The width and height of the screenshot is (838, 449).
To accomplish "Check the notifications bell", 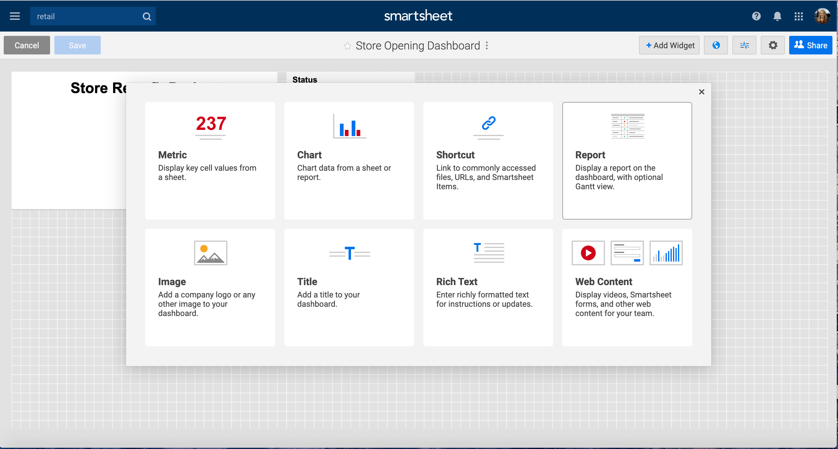I will tap(777, 16).
